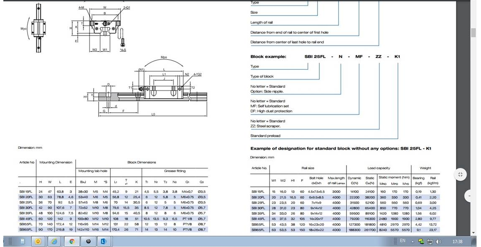Open Google Chrome from the taskbar
The image size is (481, 247).
[x=72, y=242]
